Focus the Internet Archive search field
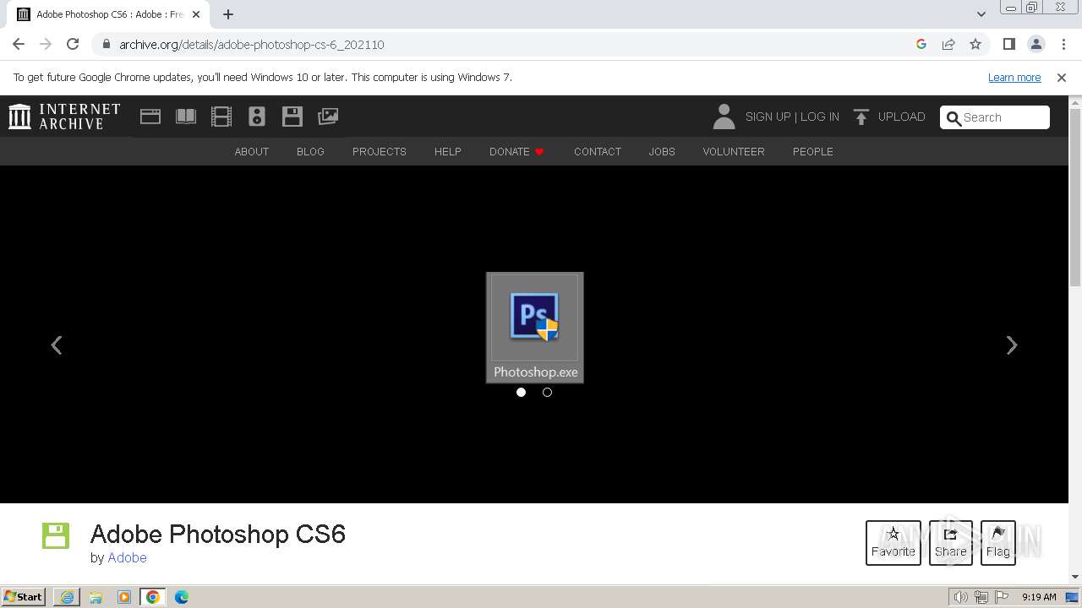1082x608 pixels. [x=995, y=117]
